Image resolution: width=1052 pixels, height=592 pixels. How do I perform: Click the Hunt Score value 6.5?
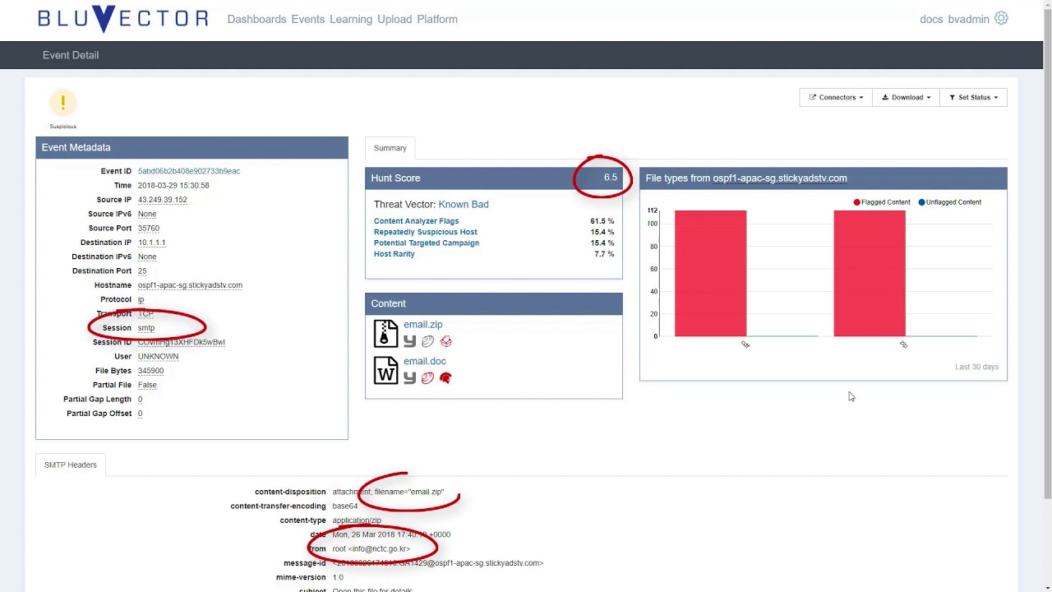[611, 178]
